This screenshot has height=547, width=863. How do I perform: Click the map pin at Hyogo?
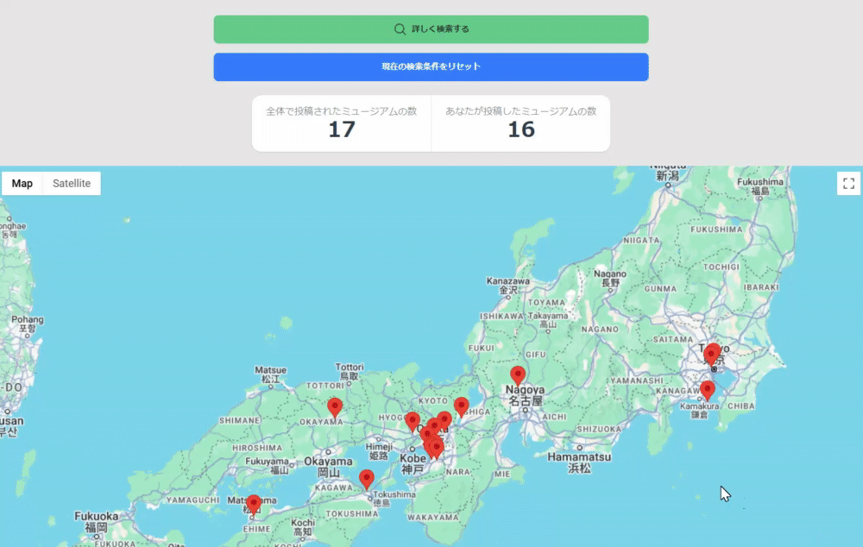tap(413, 422)
